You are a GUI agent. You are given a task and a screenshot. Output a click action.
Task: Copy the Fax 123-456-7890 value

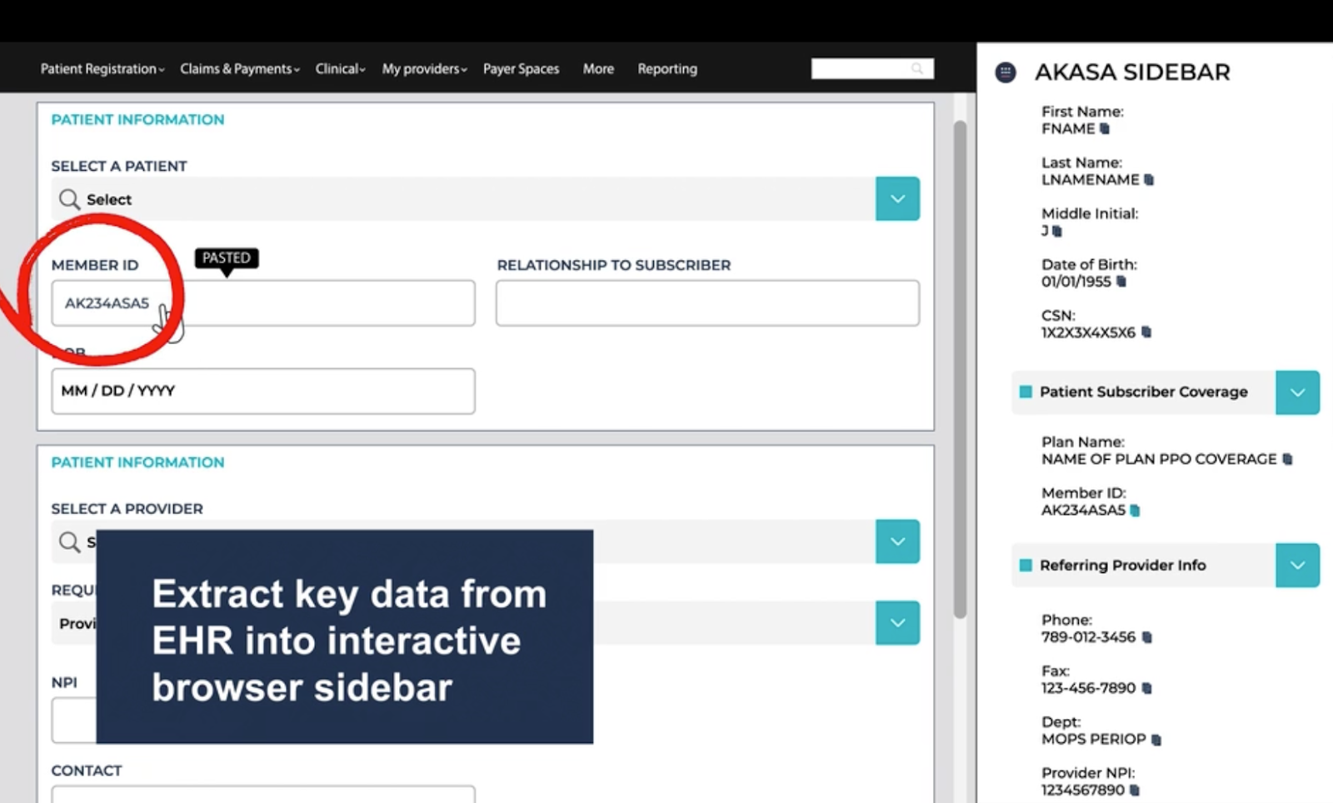(x=1147, y=688)
